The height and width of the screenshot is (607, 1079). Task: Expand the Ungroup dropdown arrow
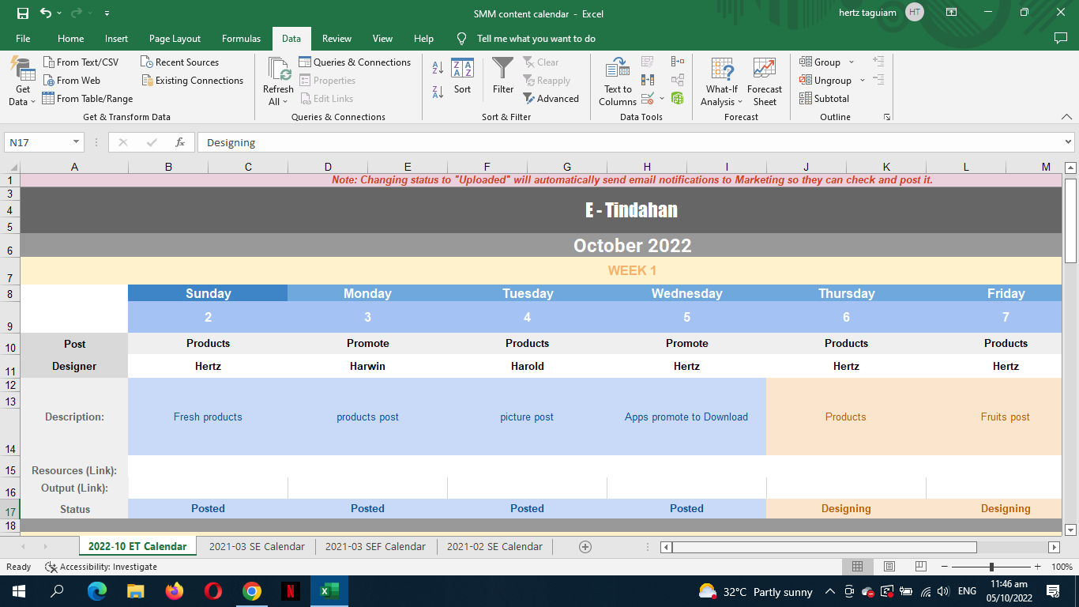point(862,80)
